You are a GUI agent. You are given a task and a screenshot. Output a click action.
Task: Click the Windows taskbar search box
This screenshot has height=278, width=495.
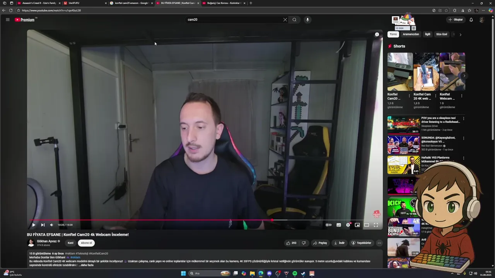point(210,273)
